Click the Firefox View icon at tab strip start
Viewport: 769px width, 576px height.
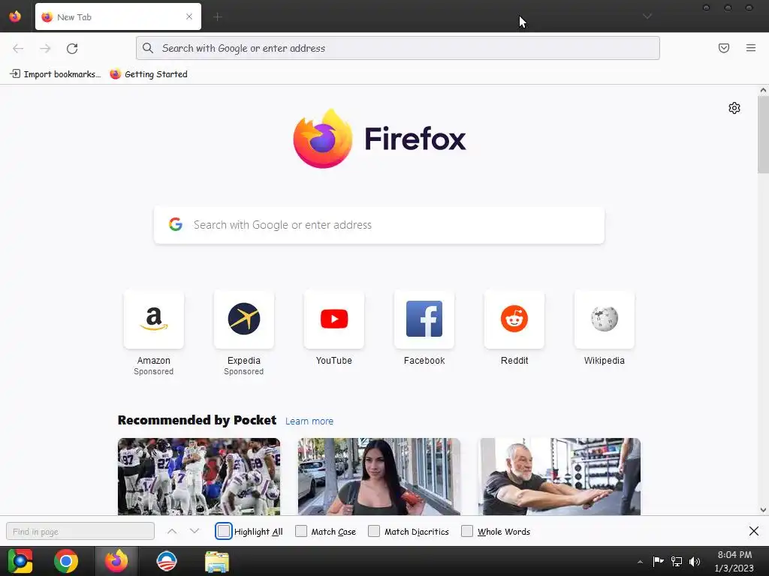(15, 16)
